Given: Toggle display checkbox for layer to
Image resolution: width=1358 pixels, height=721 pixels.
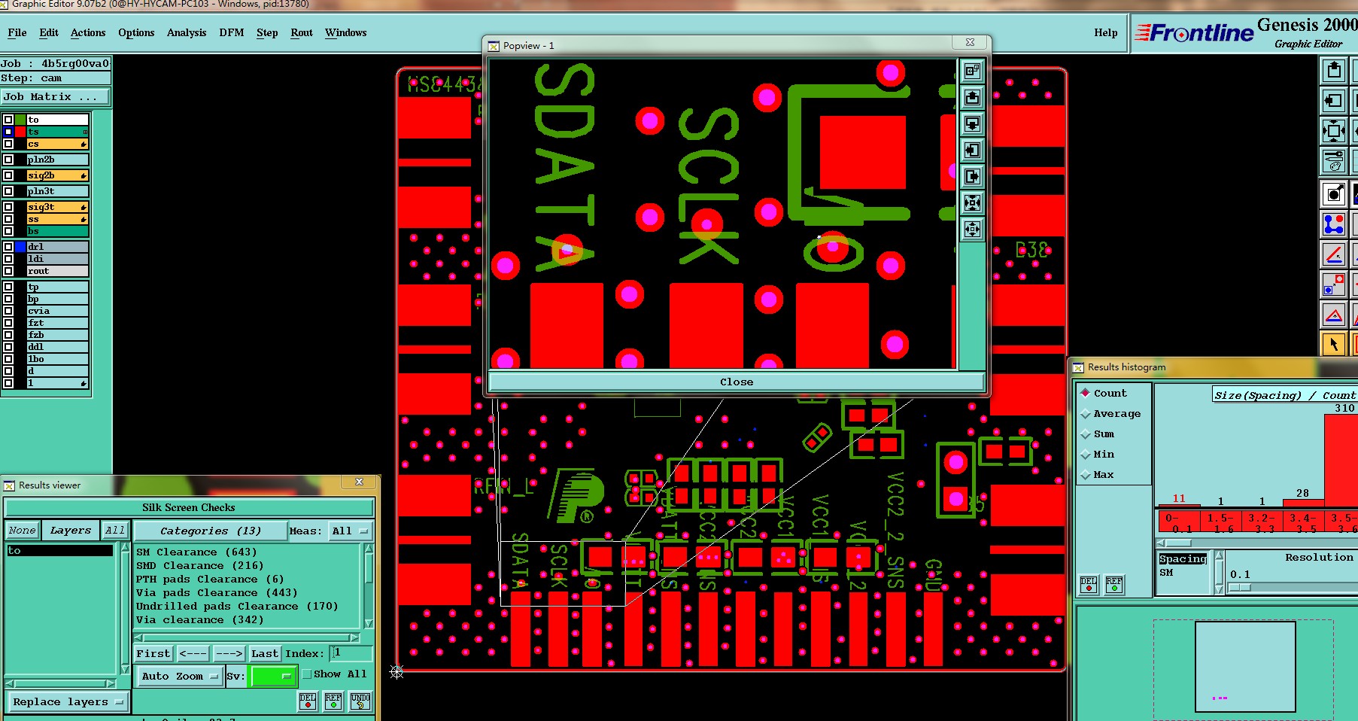Looking at the screenshot, I should coord(8,120).
